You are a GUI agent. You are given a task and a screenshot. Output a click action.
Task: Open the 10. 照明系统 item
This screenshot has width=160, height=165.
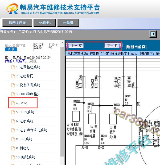click(26, 157)
